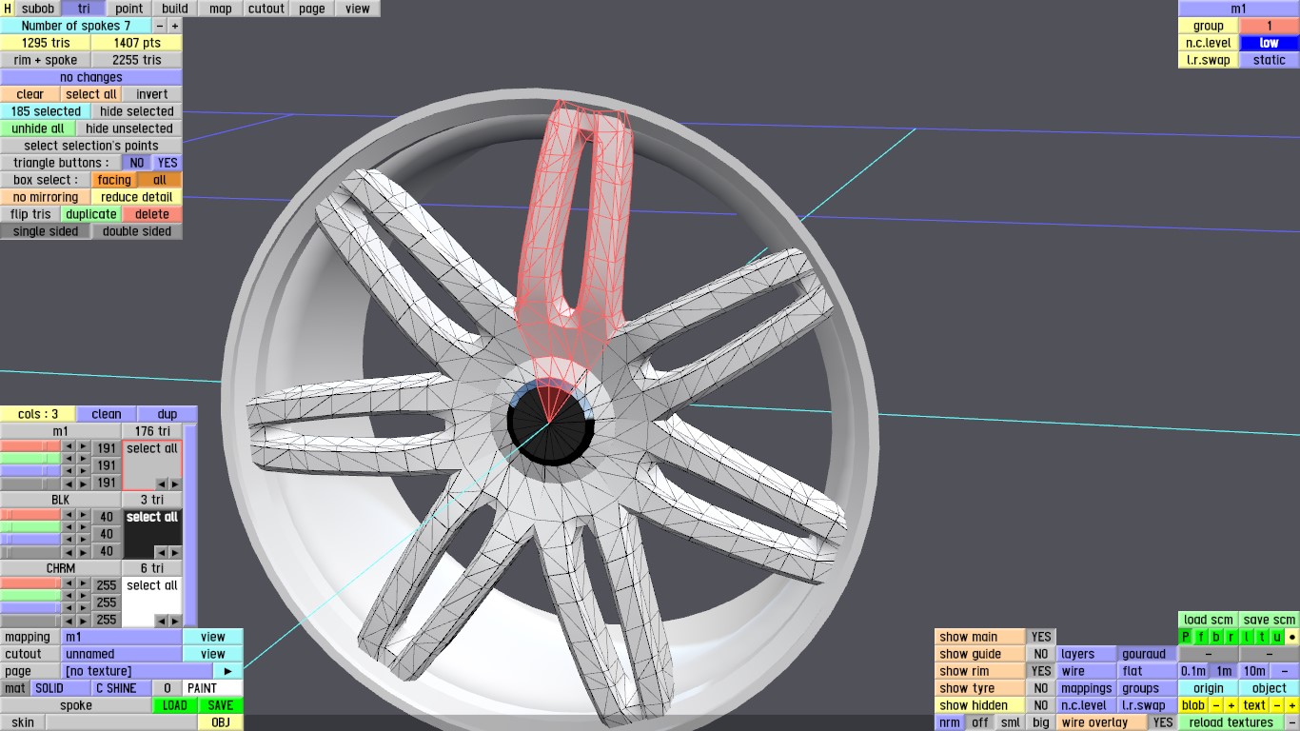The image size is (1300, 731).
Task: Switch to the subob mode tab
Action: 38,9
